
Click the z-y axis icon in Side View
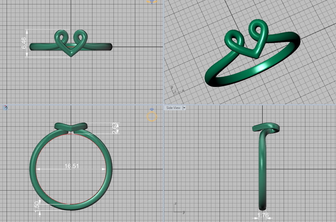tap(179, 208)
